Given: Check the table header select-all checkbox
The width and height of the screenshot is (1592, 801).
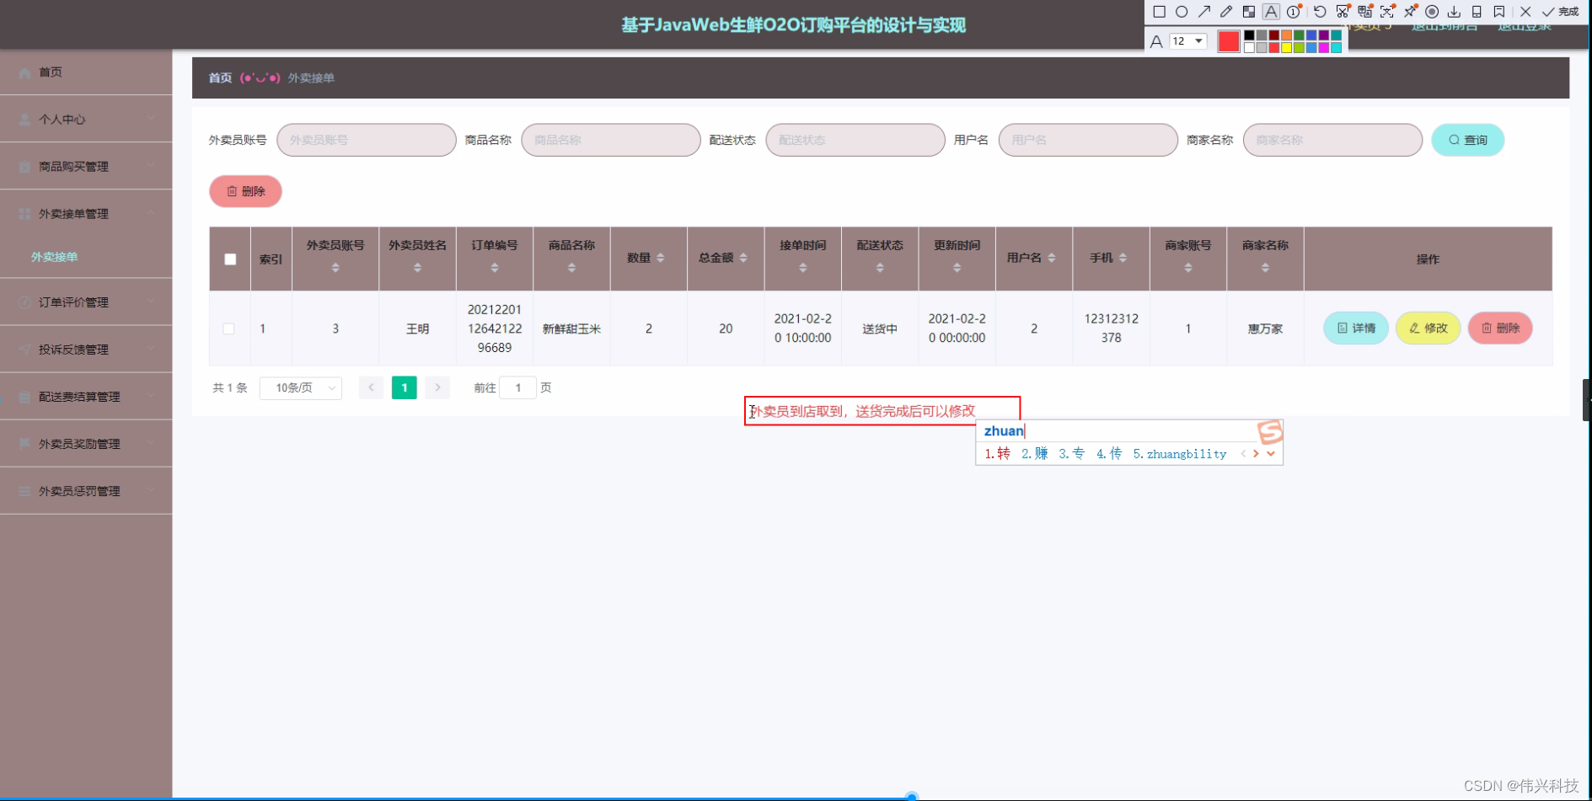Looking at the screenshot, I should (229, 259).
